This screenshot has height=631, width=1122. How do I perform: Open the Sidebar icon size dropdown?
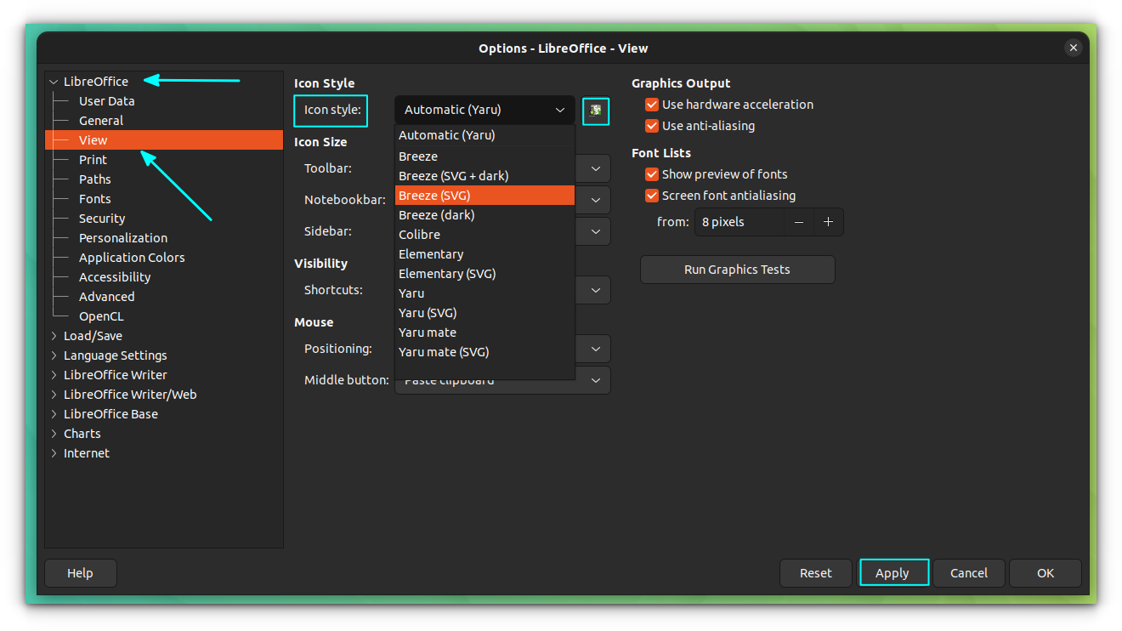[595, 231]
